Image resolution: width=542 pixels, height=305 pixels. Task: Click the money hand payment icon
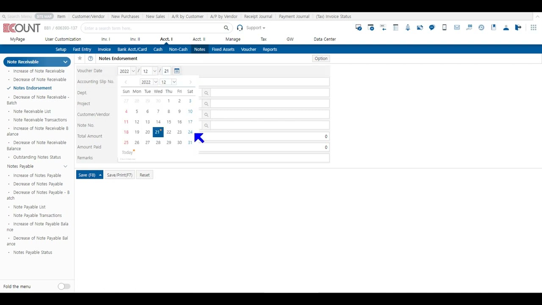tap(469, 28)
